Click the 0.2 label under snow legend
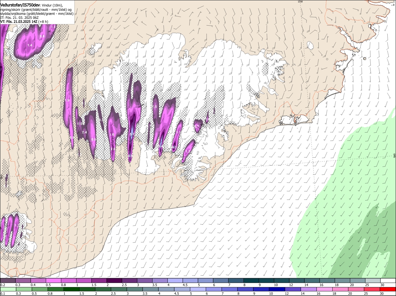This screenshot has width=396, height=296. click(x=2, y=285)
